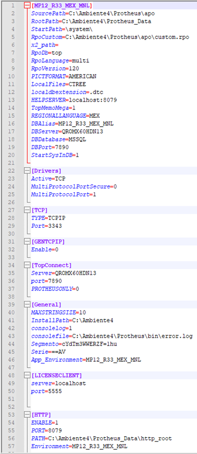Screen dimensions: 197x454
Task: Click the [LICENSECLIENT] section header text
Action: 56,375
